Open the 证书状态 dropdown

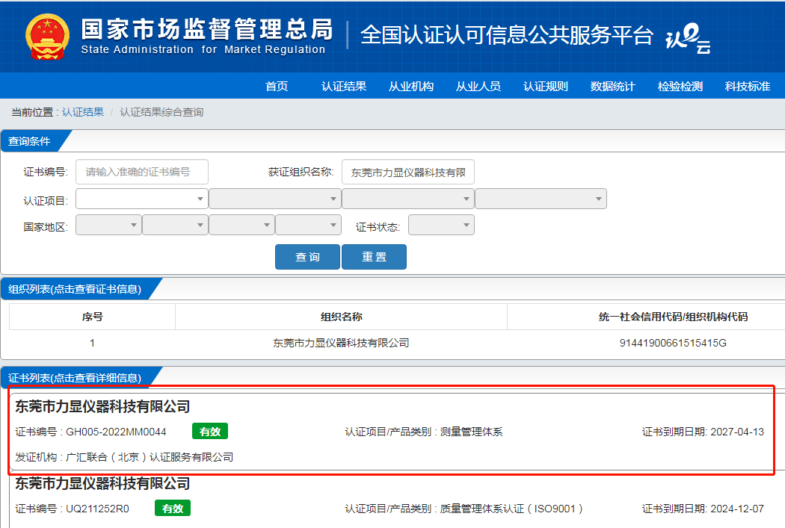pos(442,225)
